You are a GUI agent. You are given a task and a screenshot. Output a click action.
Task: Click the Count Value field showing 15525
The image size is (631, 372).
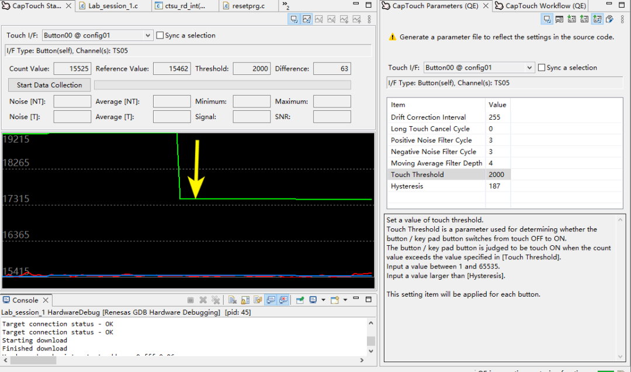(x=72, y=69)
